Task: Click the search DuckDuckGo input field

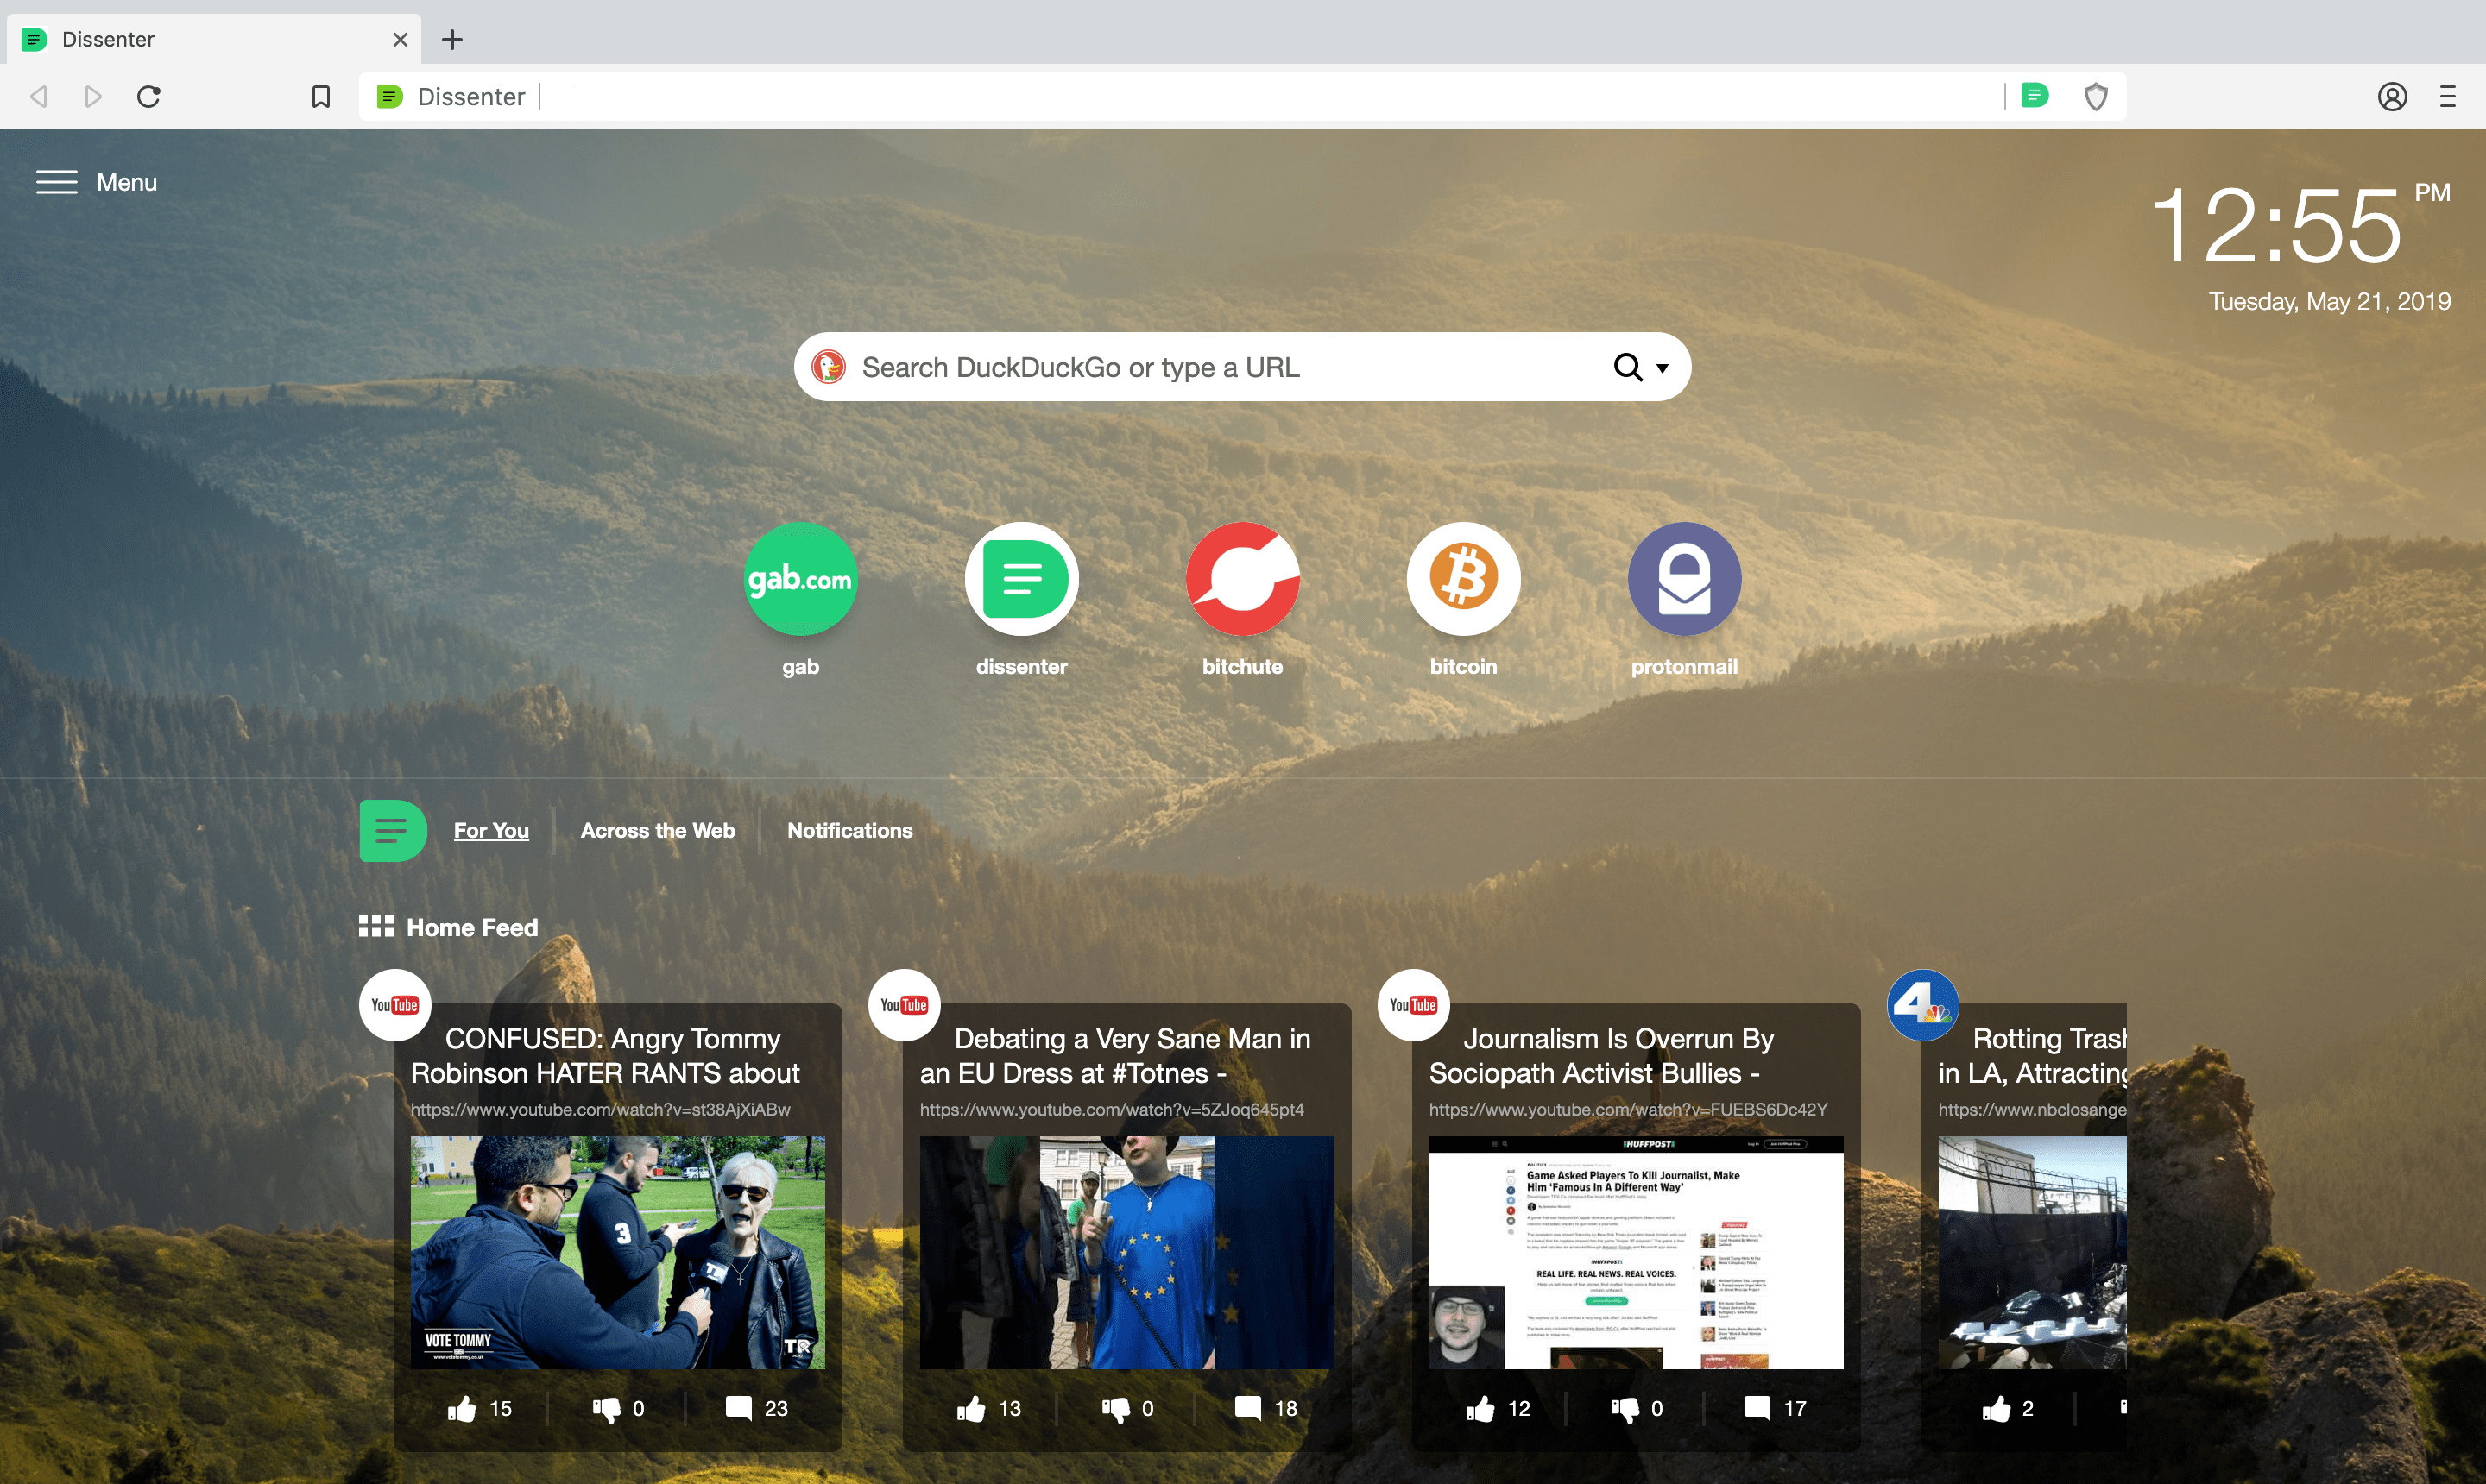Action: 1201,366
